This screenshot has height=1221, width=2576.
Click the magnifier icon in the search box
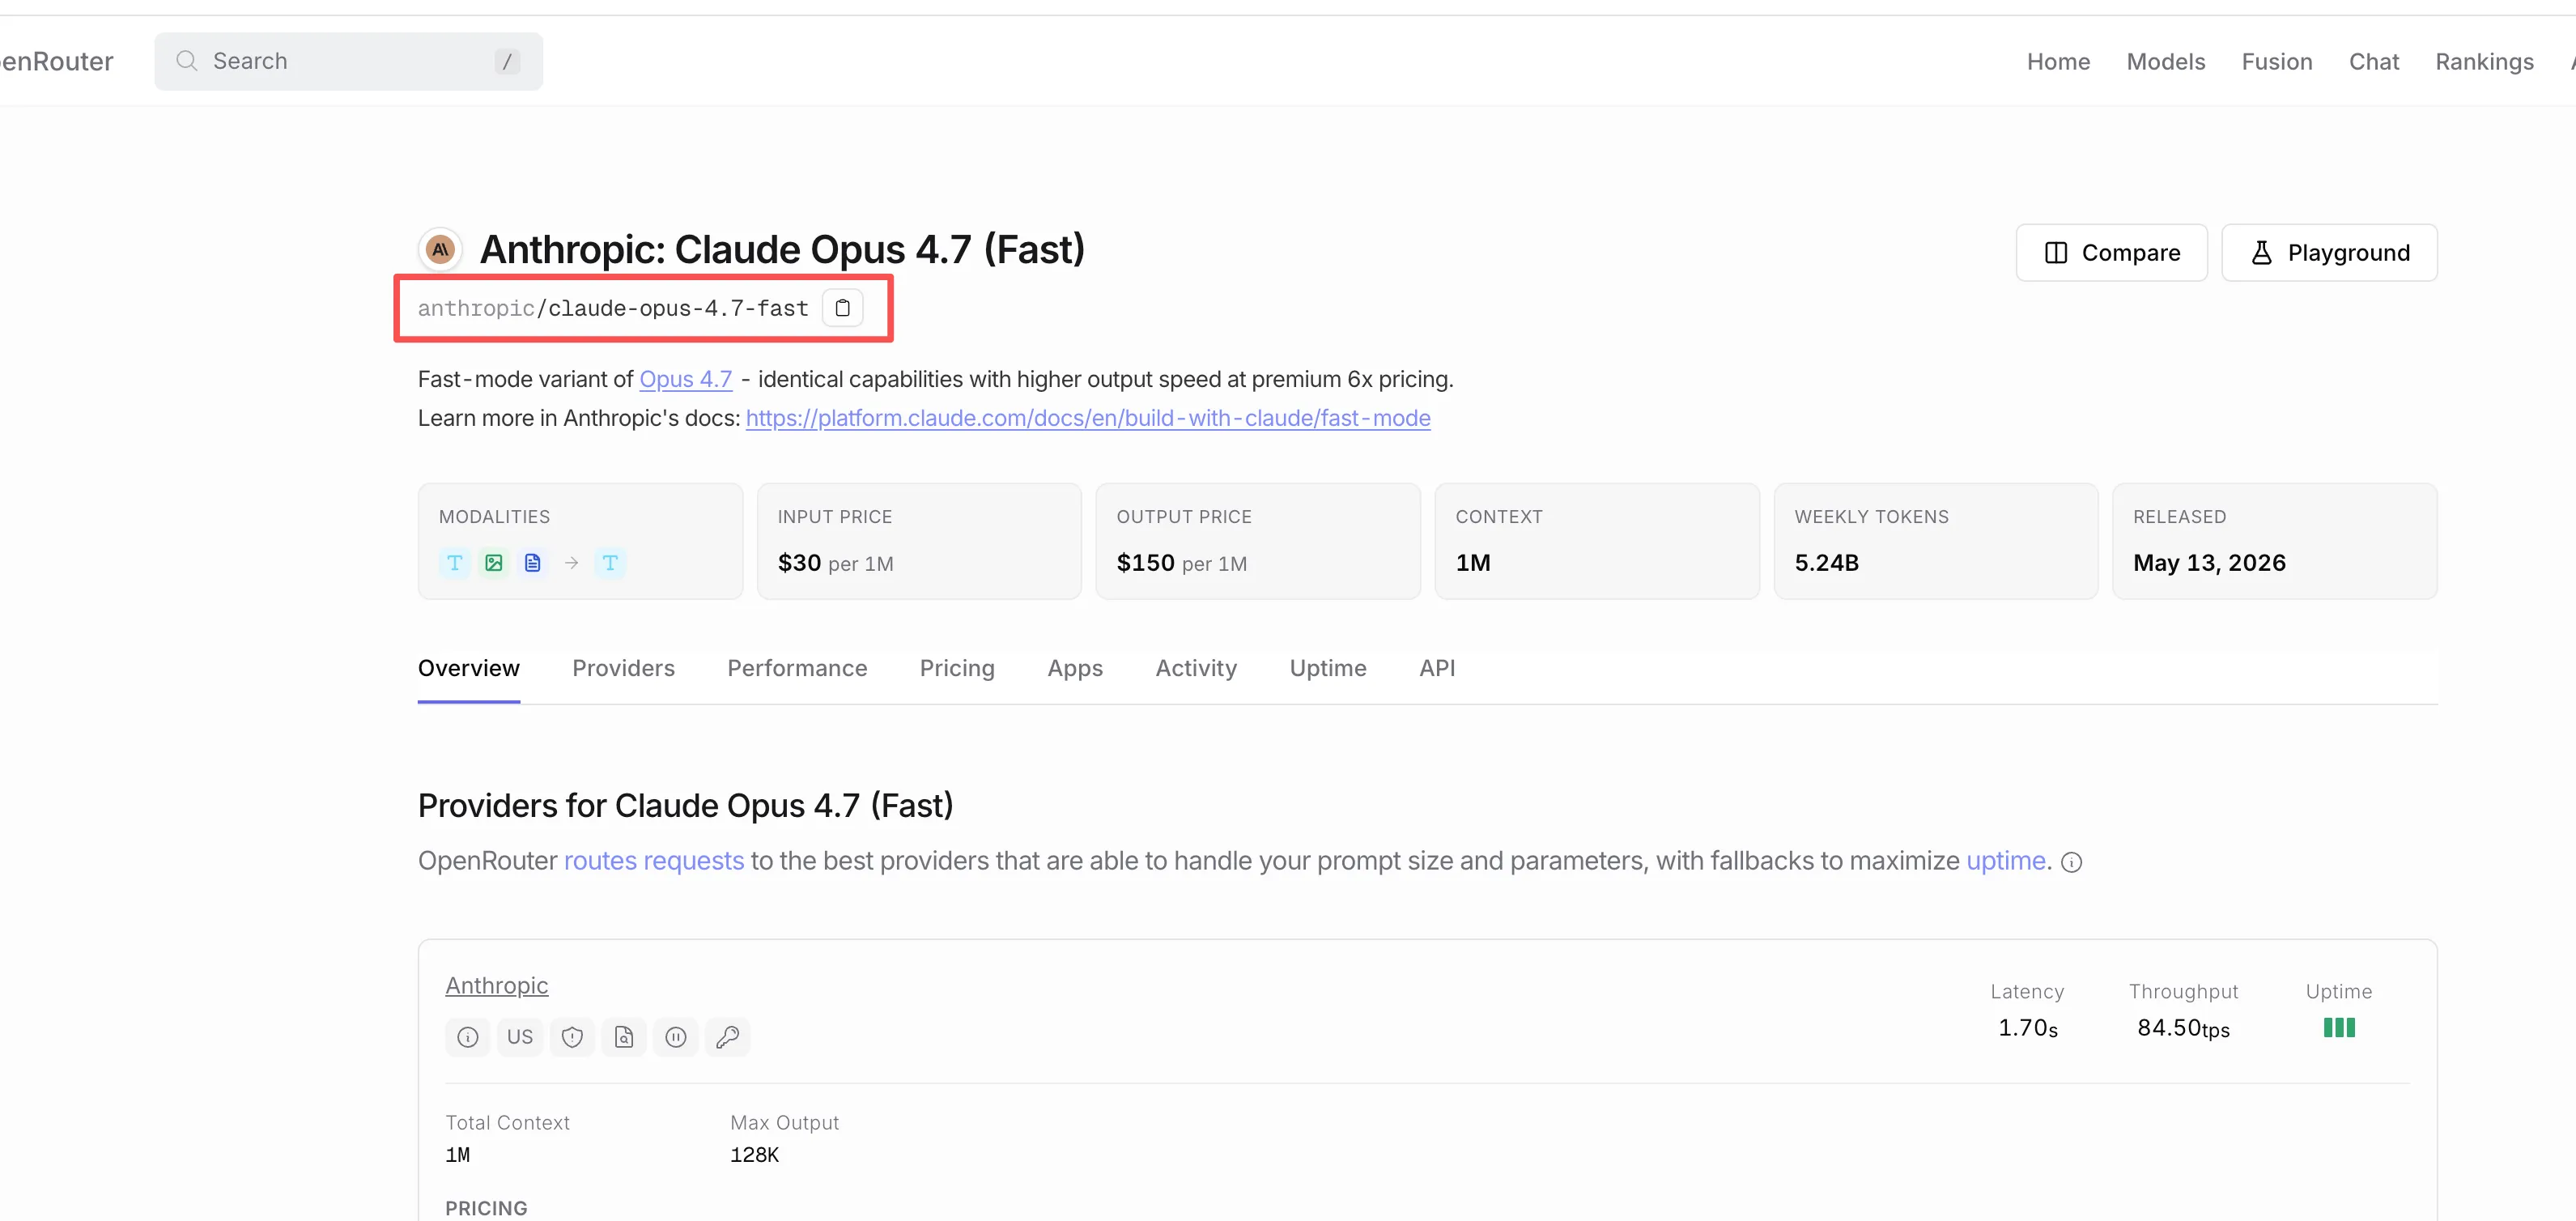coord(187,61)
